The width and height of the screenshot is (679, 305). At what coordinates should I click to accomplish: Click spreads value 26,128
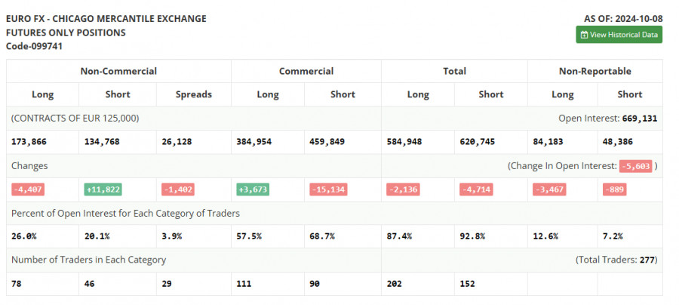(177, 142)
